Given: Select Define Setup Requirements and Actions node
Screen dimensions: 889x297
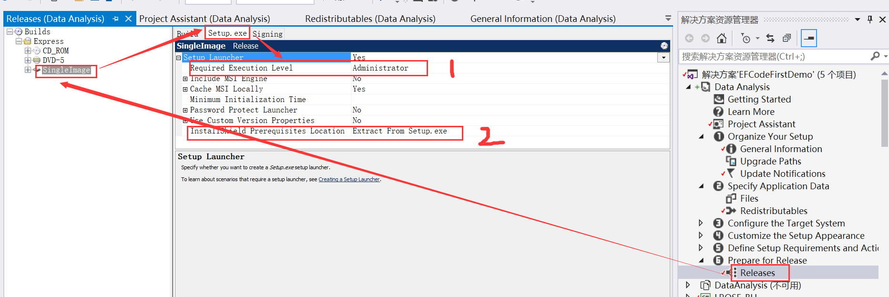Looking at the screenshot, I should point(803,248).
